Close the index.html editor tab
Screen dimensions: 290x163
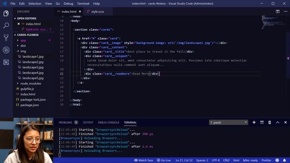point(80,11)
